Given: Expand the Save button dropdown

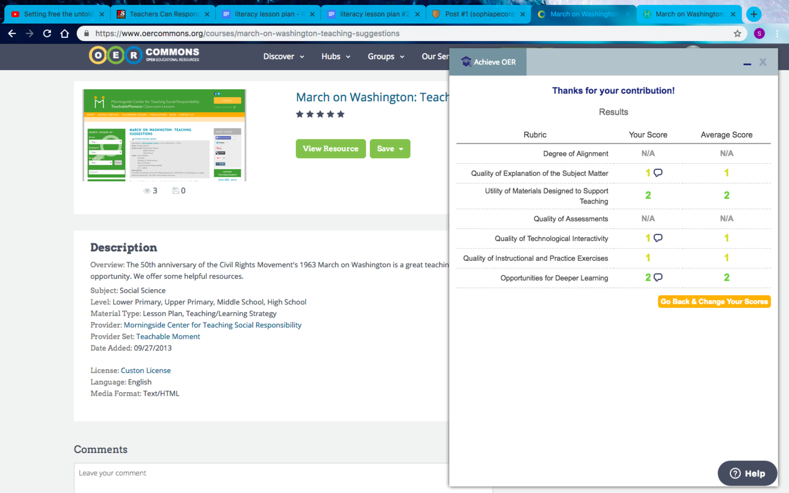Looking at the screenshot, I should 401,149.
